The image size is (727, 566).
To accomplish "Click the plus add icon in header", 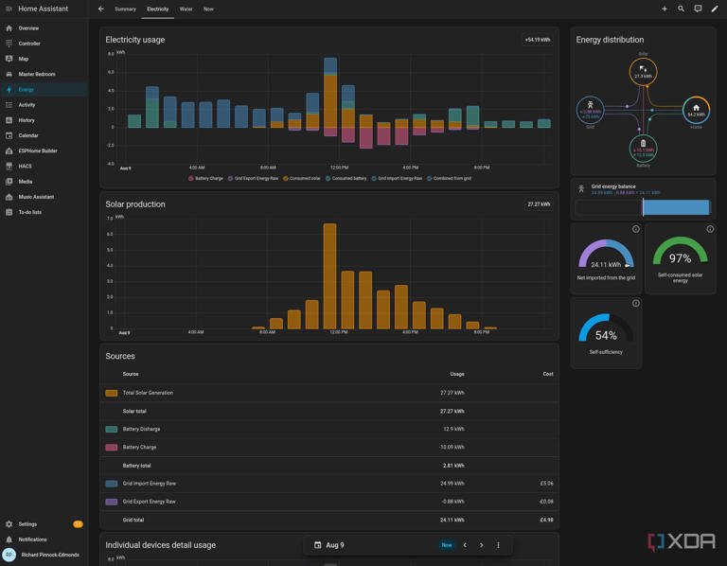I will coord(664,9).
